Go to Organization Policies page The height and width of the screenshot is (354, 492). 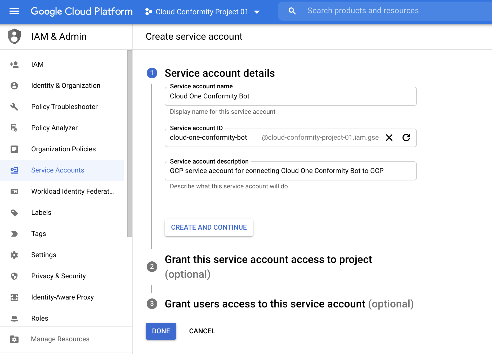tap(63, 149)
